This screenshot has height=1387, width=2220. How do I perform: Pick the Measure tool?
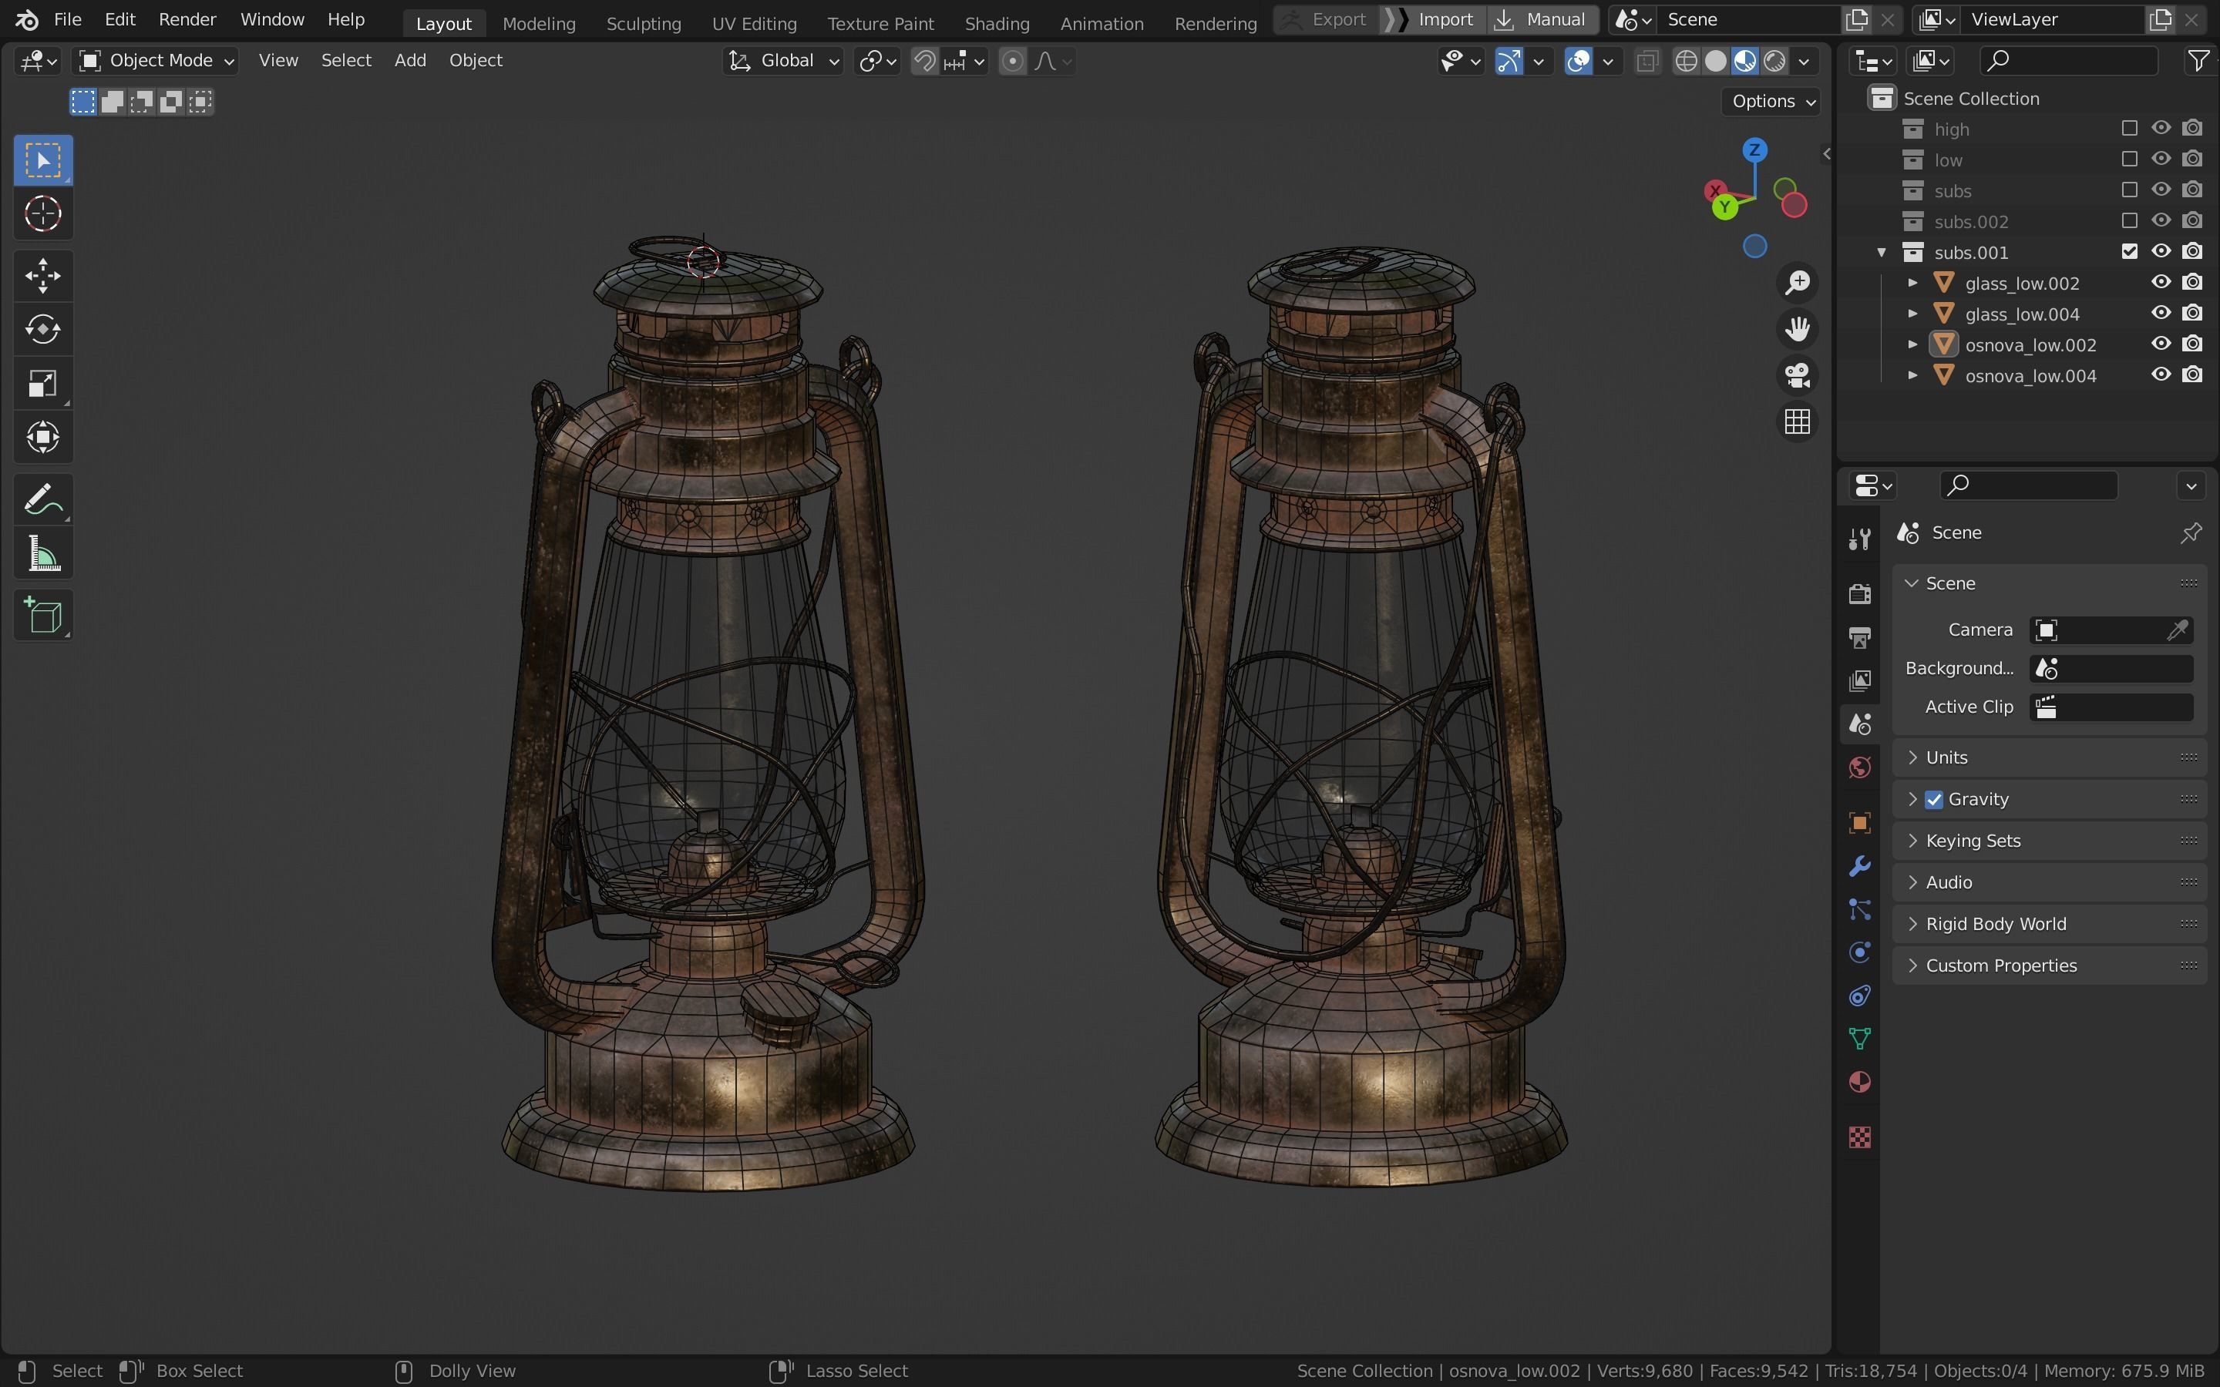pos(43,554)
